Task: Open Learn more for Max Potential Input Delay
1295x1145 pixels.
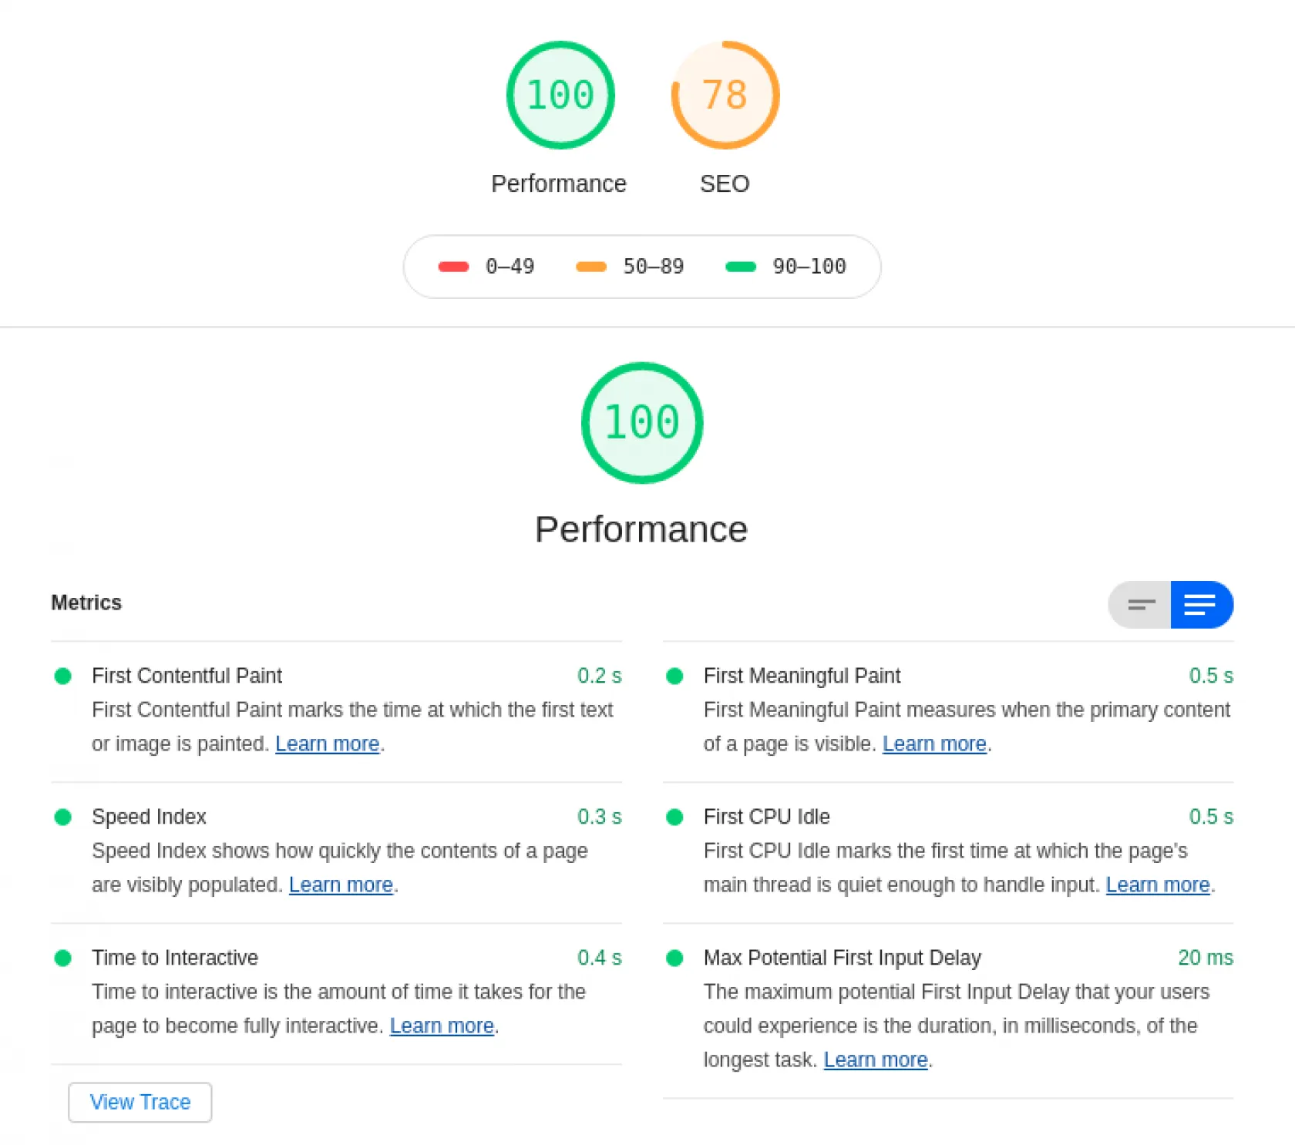Action: [x=876, y=1059]
